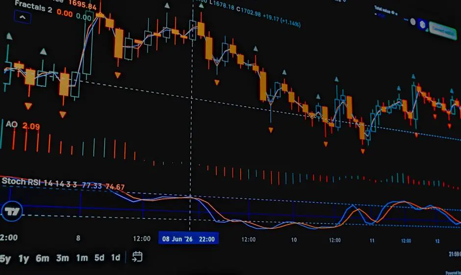Select the AO indicator label
Screen dimensions: 461x275
click(12, 124)
